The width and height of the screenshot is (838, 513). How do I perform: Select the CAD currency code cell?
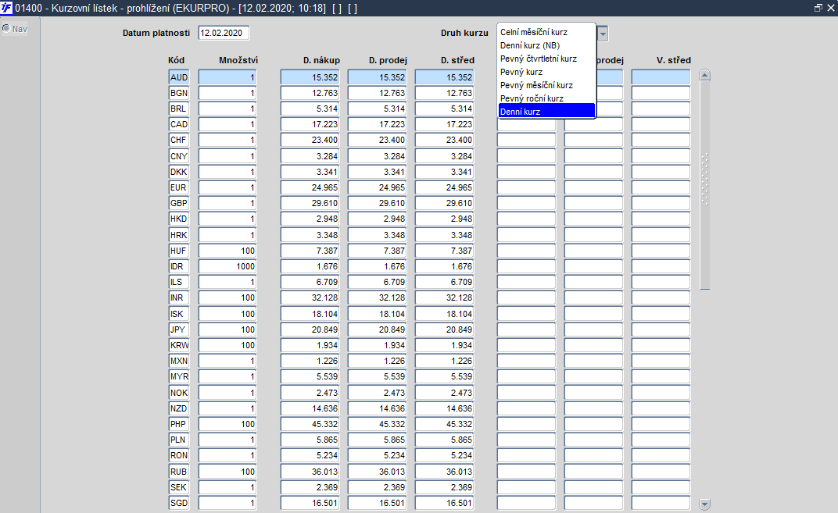(178, 124)
